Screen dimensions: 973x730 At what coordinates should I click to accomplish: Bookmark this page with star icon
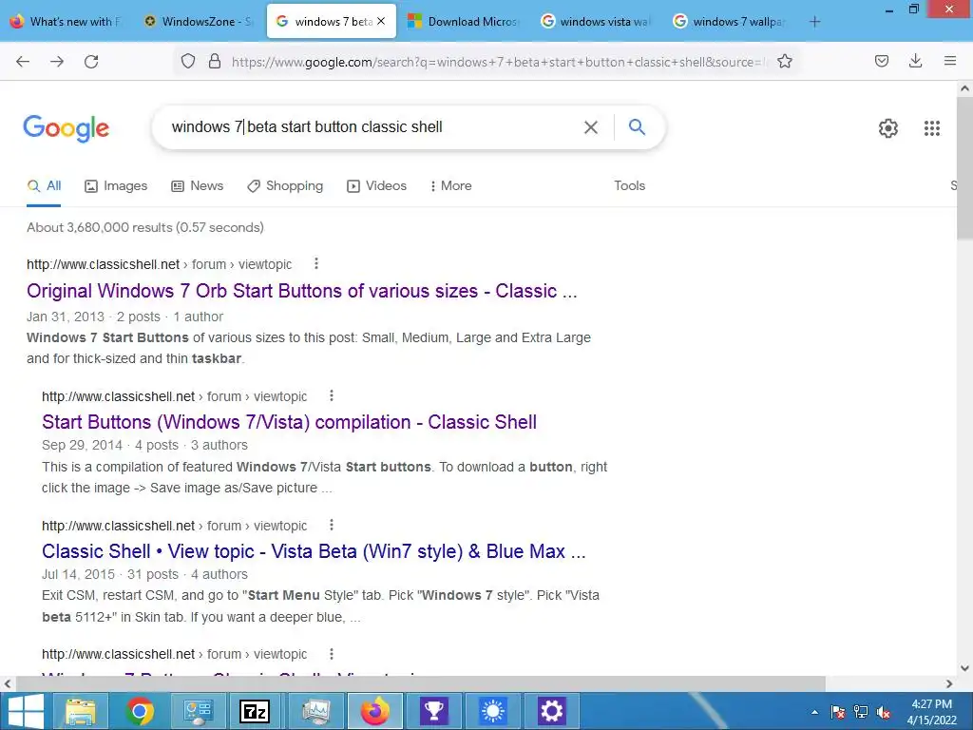point(785,61)
